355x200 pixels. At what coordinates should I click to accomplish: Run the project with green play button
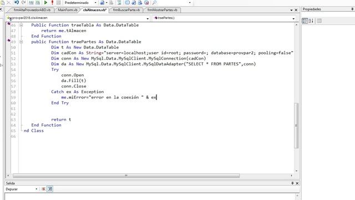click(x=45, y=2)
